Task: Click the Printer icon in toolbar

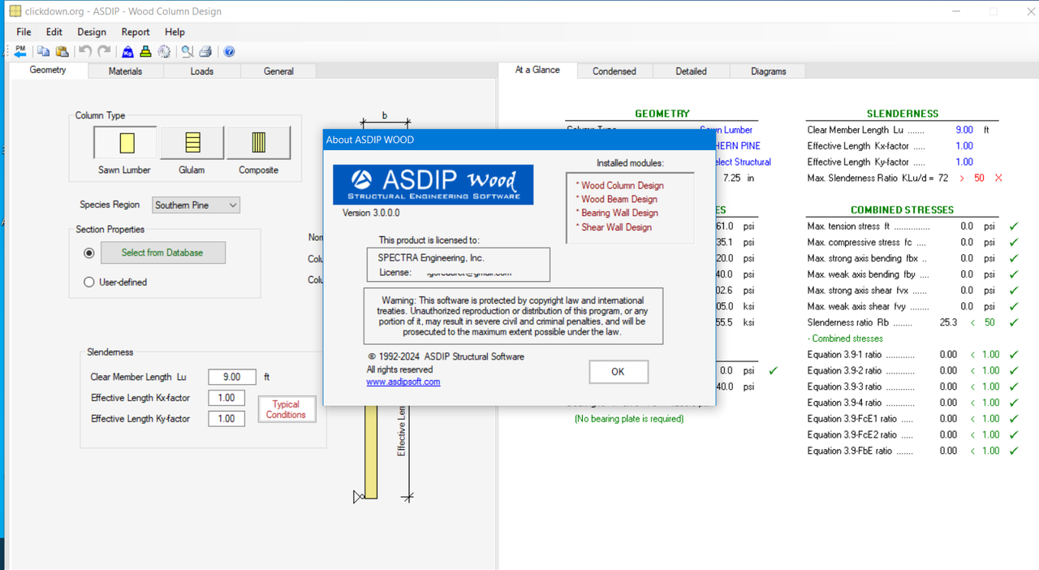Action: point(205,51)
